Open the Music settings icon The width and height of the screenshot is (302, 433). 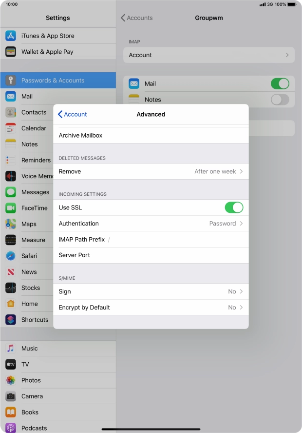point(11,349)
